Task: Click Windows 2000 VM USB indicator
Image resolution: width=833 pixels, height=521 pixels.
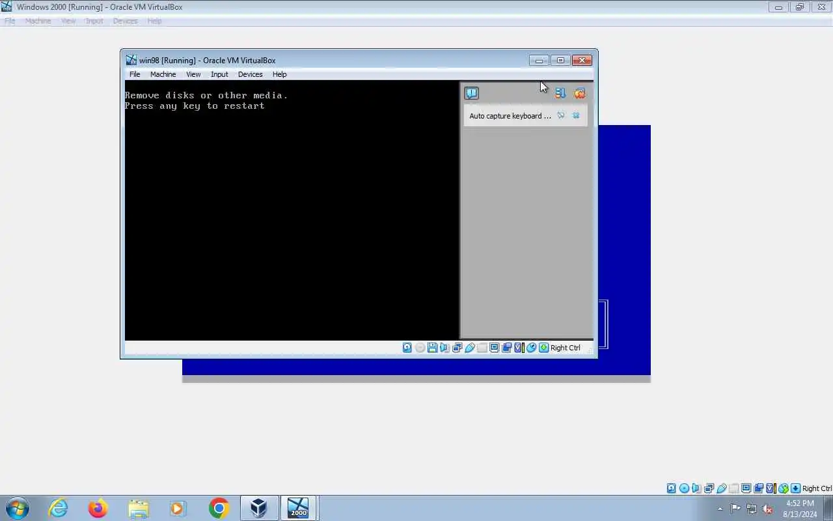Action: (721, 488)
